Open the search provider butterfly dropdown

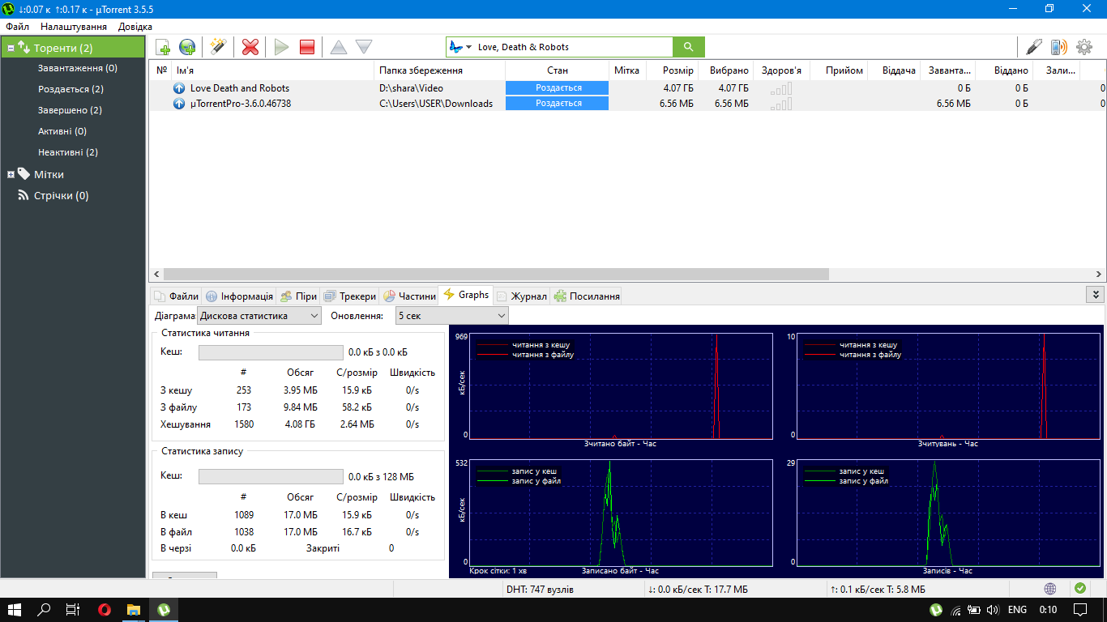click(460, 47)
